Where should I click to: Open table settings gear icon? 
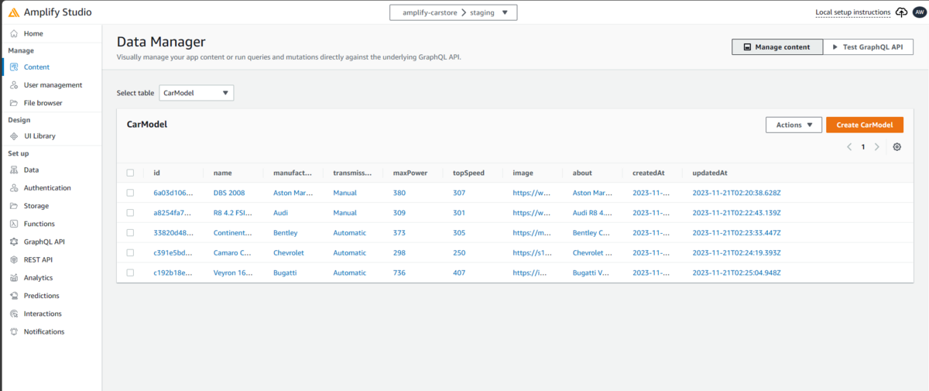tap(897, 146)
